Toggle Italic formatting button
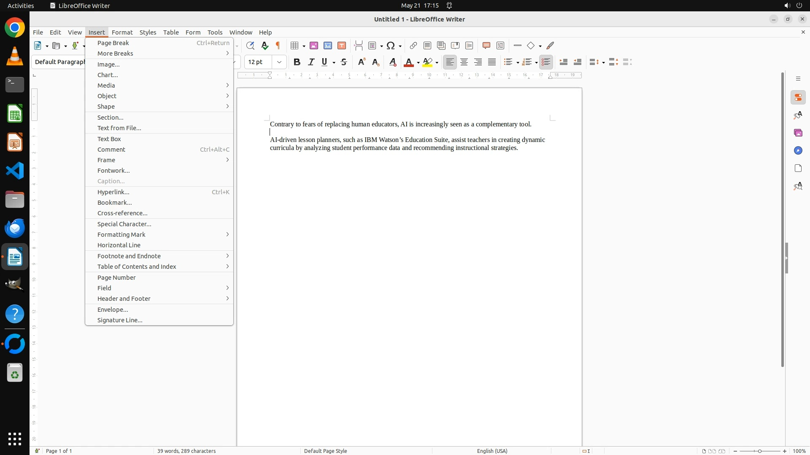 click(x=311, y=62)
